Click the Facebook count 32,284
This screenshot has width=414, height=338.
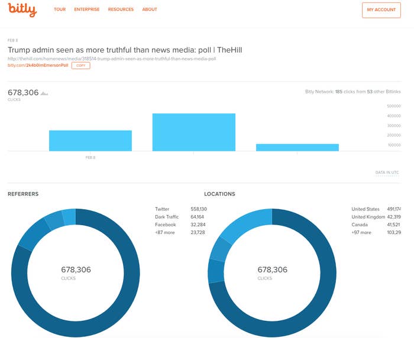(198, 225)
